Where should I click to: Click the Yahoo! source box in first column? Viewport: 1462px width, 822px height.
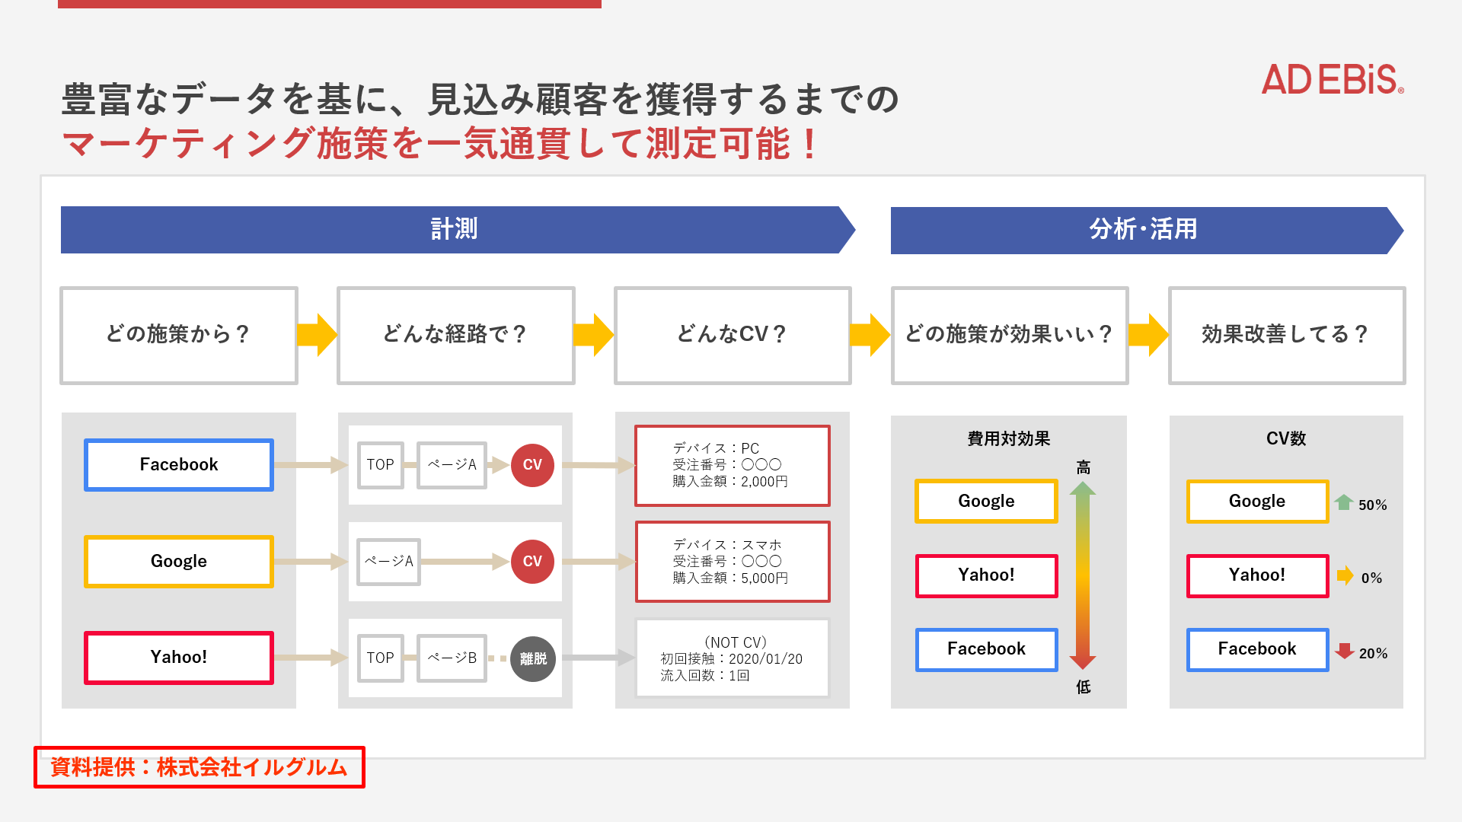[179, 658]
